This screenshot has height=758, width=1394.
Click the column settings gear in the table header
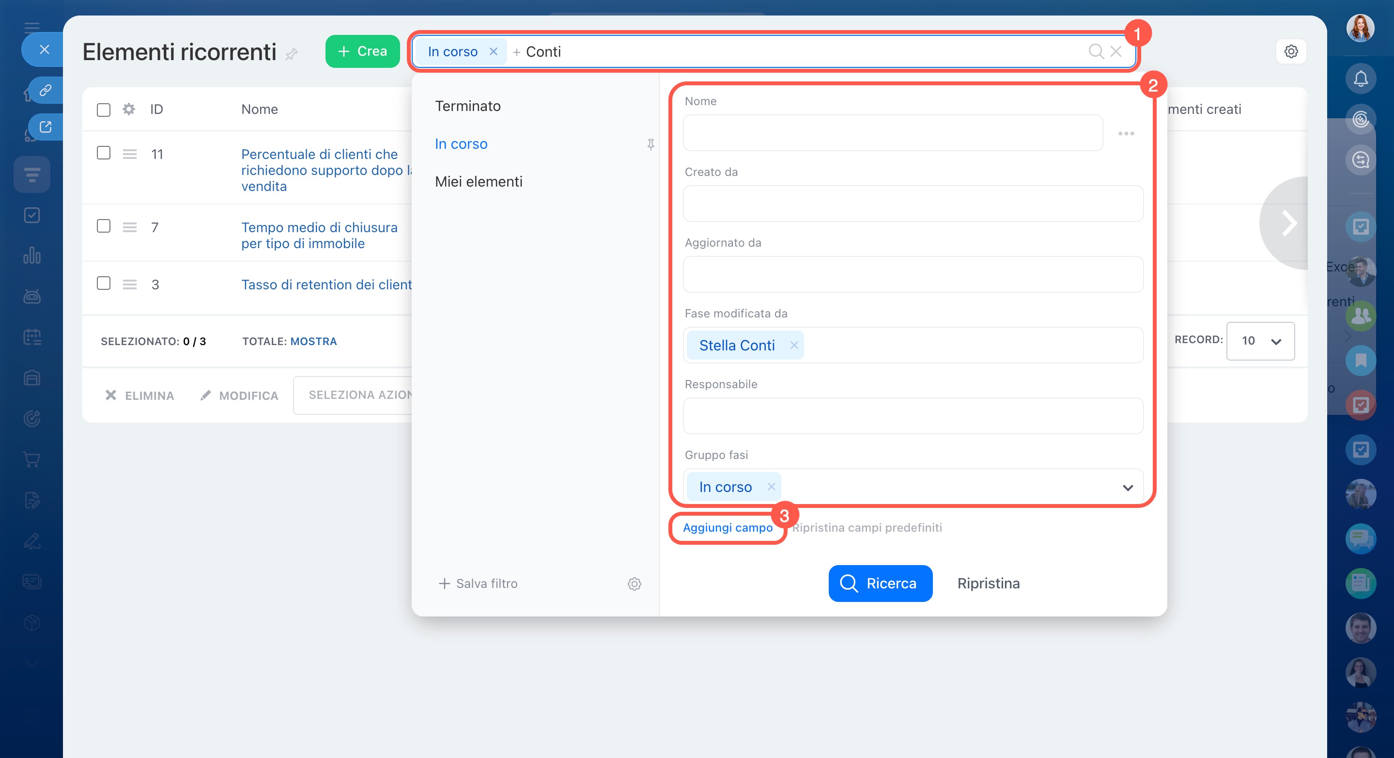click(x=128, y=110)
